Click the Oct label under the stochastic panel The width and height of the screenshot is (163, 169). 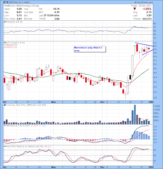[5, 167]
